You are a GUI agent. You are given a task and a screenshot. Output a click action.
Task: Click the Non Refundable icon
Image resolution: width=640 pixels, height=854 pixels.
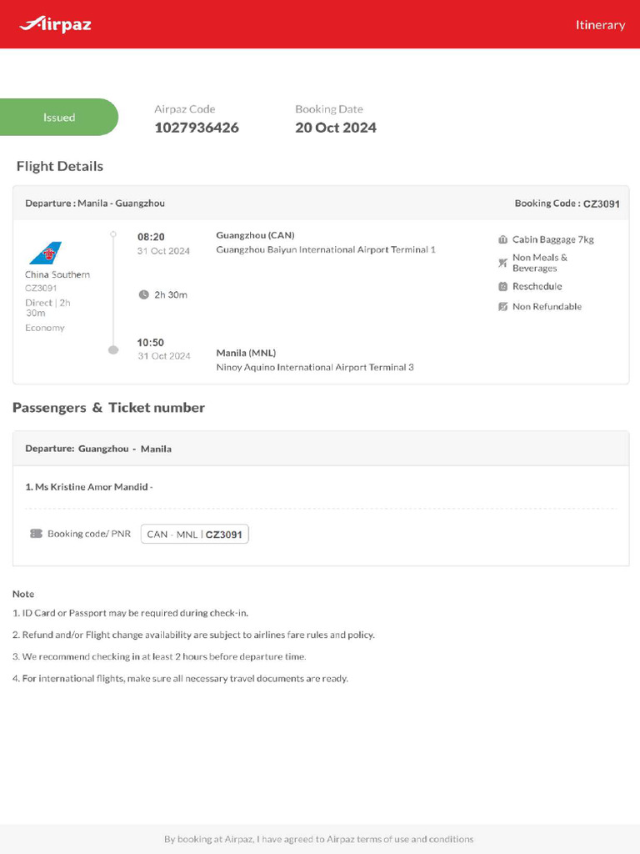click(x=502, y=307)
